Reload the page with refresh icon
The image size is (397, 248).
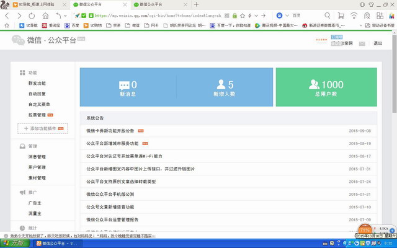[x=32, y=15]
